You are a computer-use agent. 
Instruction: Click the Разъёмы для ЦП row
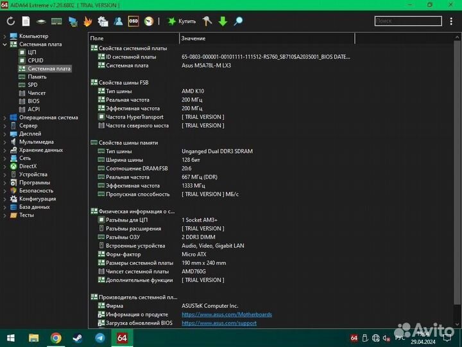click(x=157, y=220)
